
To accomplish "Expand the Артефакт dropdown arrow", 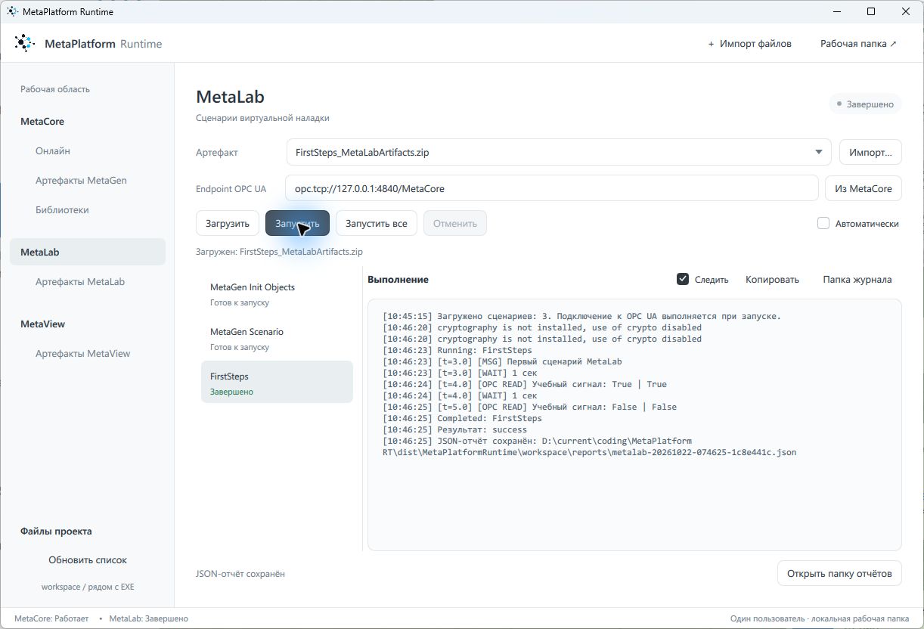I will [x=818, y=152].
